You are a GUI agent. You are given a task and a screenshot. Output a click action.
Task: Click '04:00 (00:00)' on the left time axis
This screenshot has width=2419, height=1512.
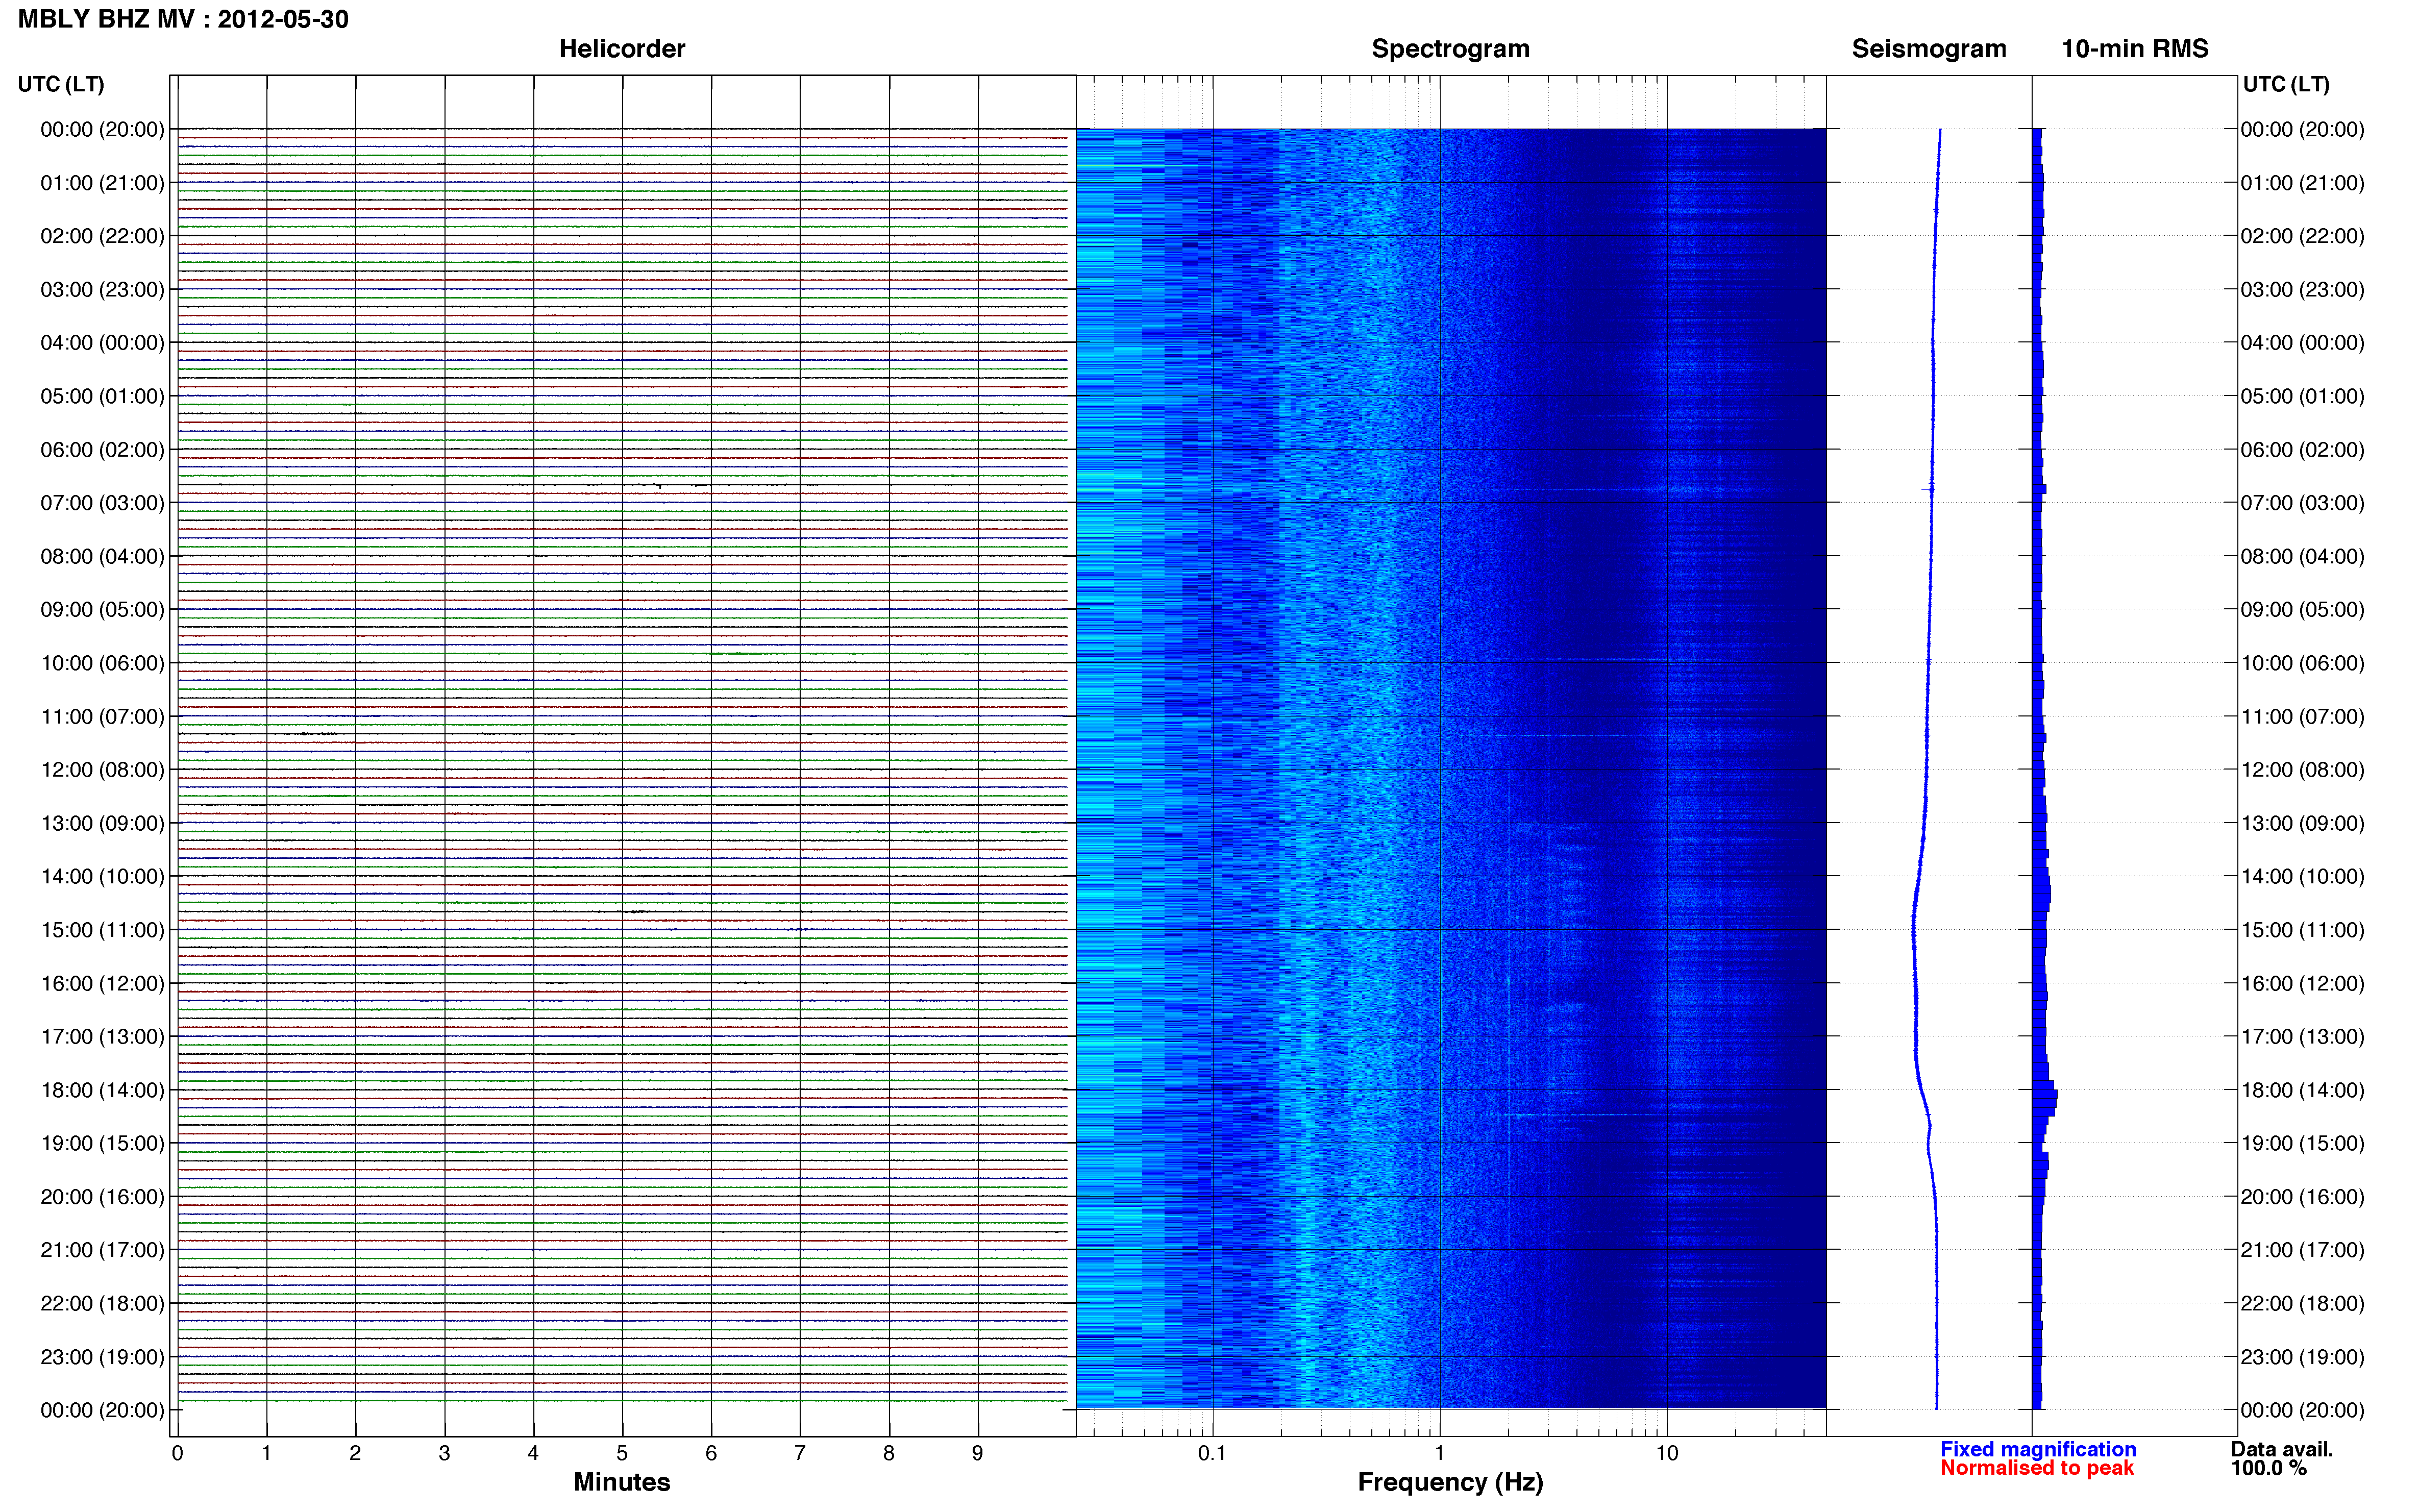point(102,343)
